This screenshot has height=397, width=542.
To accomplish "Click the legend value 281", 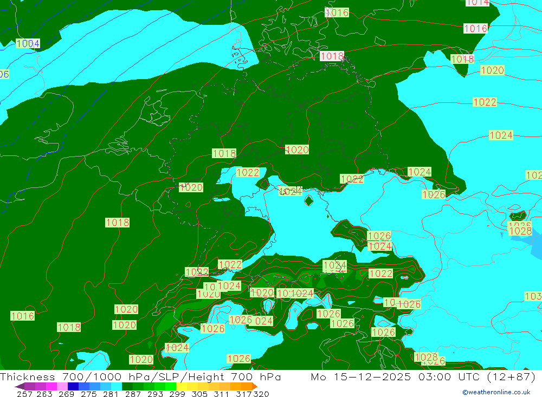I will (111, 394).
